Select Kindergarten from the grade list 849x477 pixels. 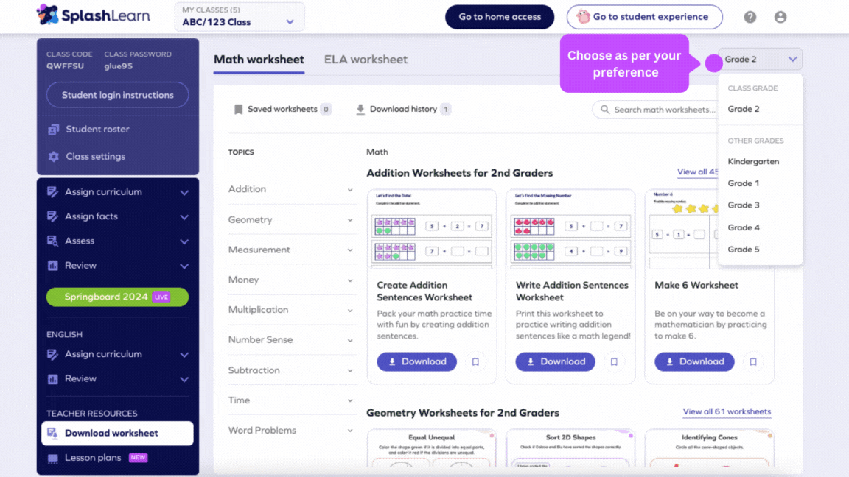click(753, 161)
